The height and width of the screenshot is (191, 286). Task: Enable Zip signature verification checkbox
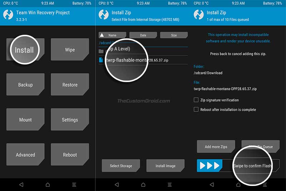pos(196,100)
